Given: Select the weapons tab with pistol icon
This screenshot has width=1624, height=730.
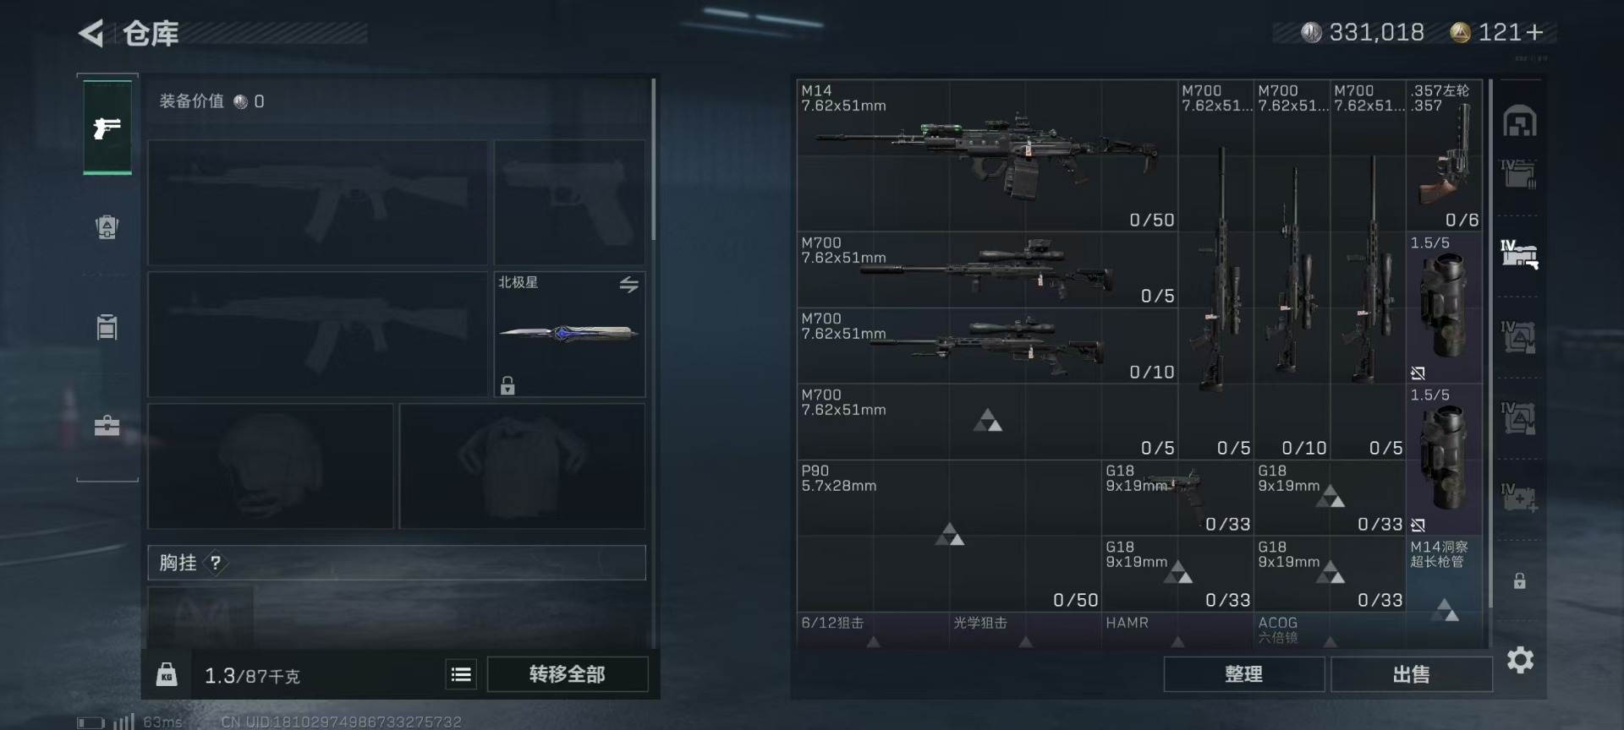Looking at the screenshot, I should coord(107,128).
